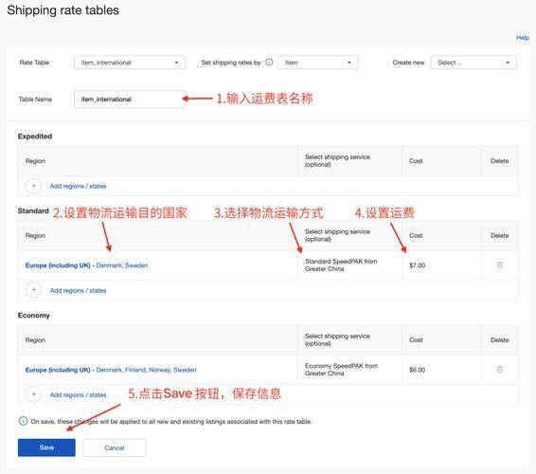Click the plus icon under Economy section
The image size is (536, 474).
[x=33, y=394]
